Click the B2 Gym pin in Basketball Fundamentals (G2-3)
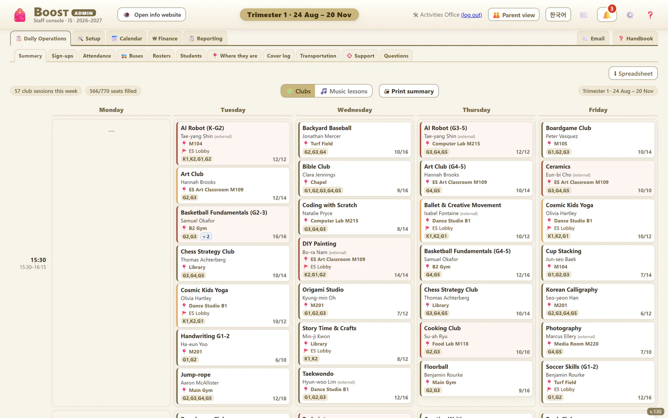This screenshot has width=668, height=418. point(184,228)
